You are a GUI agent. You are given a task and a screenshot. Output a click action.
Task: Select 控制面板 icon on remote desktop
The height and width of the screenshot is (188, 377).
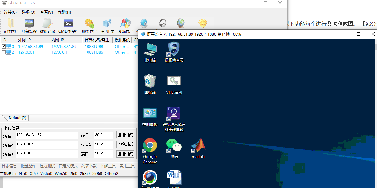(x=150, y=117)
